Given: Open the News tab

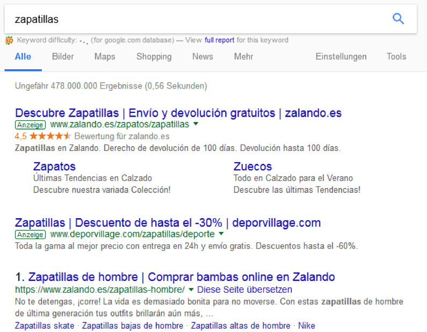Looking at the screenshot, I should click(202, 56).
